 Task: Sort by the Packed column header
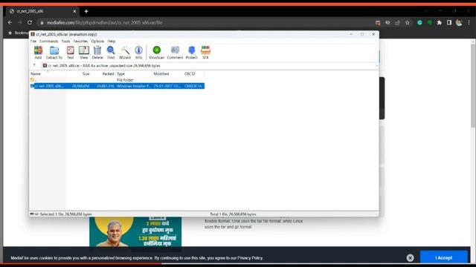coord(108,74)
